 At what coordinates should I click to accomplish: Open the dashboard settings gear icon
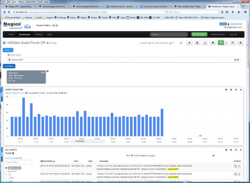[240, 43]
